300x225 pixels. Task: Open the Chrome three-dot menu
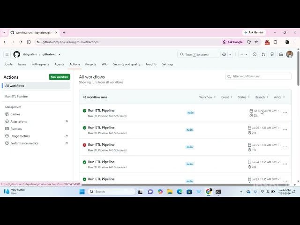click(x=295, y=42)
